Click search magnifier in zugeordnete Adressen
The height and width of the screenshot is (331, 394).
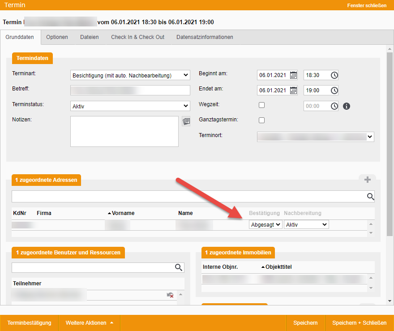[x=370, y=196]
